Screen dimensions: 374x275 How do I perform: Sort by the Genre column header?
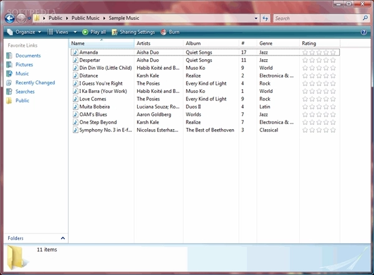click(x=266, y=44)
